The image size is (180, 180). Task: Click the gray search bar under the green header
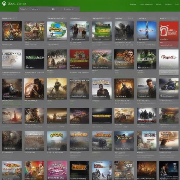[x=49, y=9]
